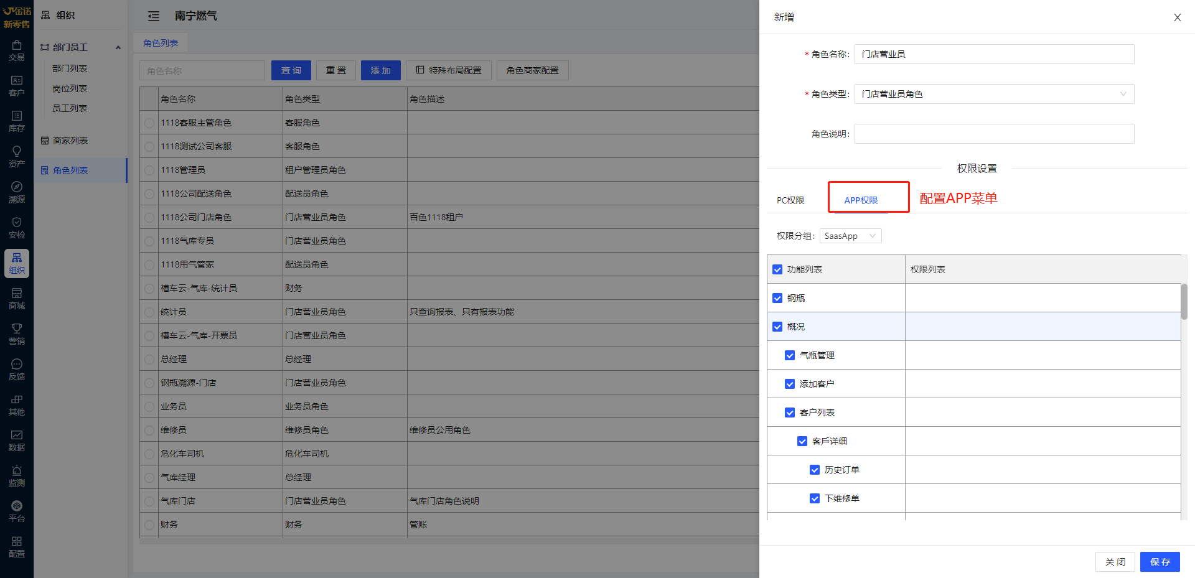Uncheck the 功能列表 select-all checkbox
This screenshot has height=578, width=1195.
click(x=777, y=269)
